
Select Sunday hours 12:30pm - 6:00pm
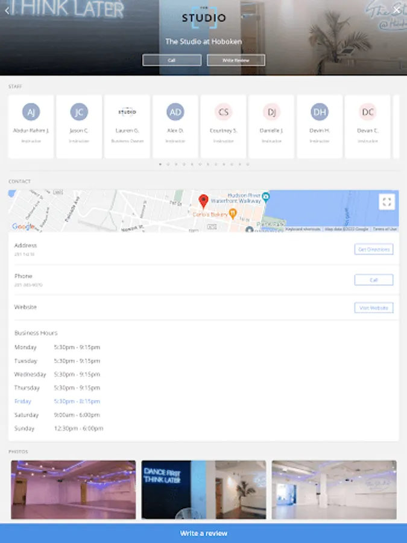78,428
